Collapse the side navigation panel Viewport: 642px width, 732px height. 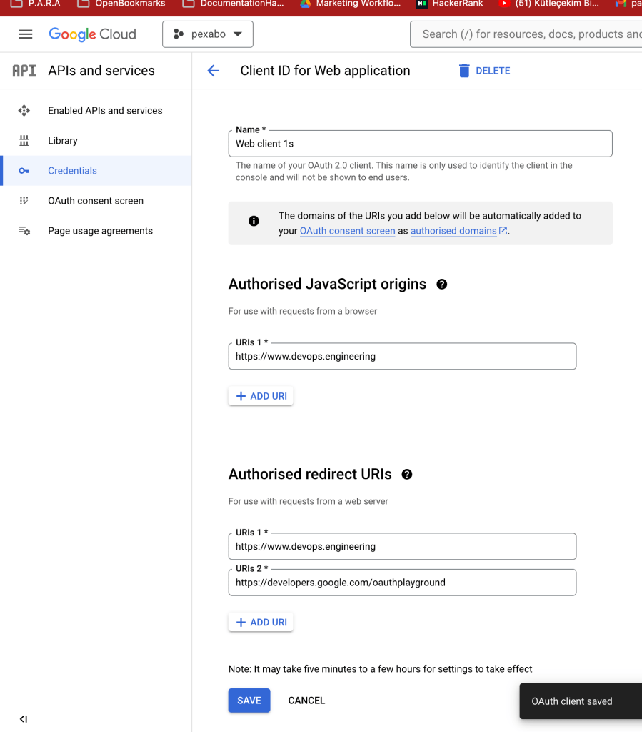coord(24,719)
